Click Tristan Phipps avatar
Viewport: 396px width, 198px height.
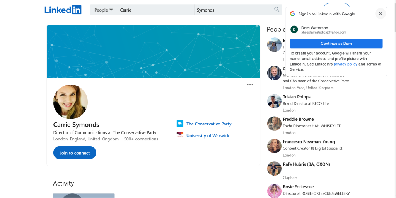click(274, 101)
